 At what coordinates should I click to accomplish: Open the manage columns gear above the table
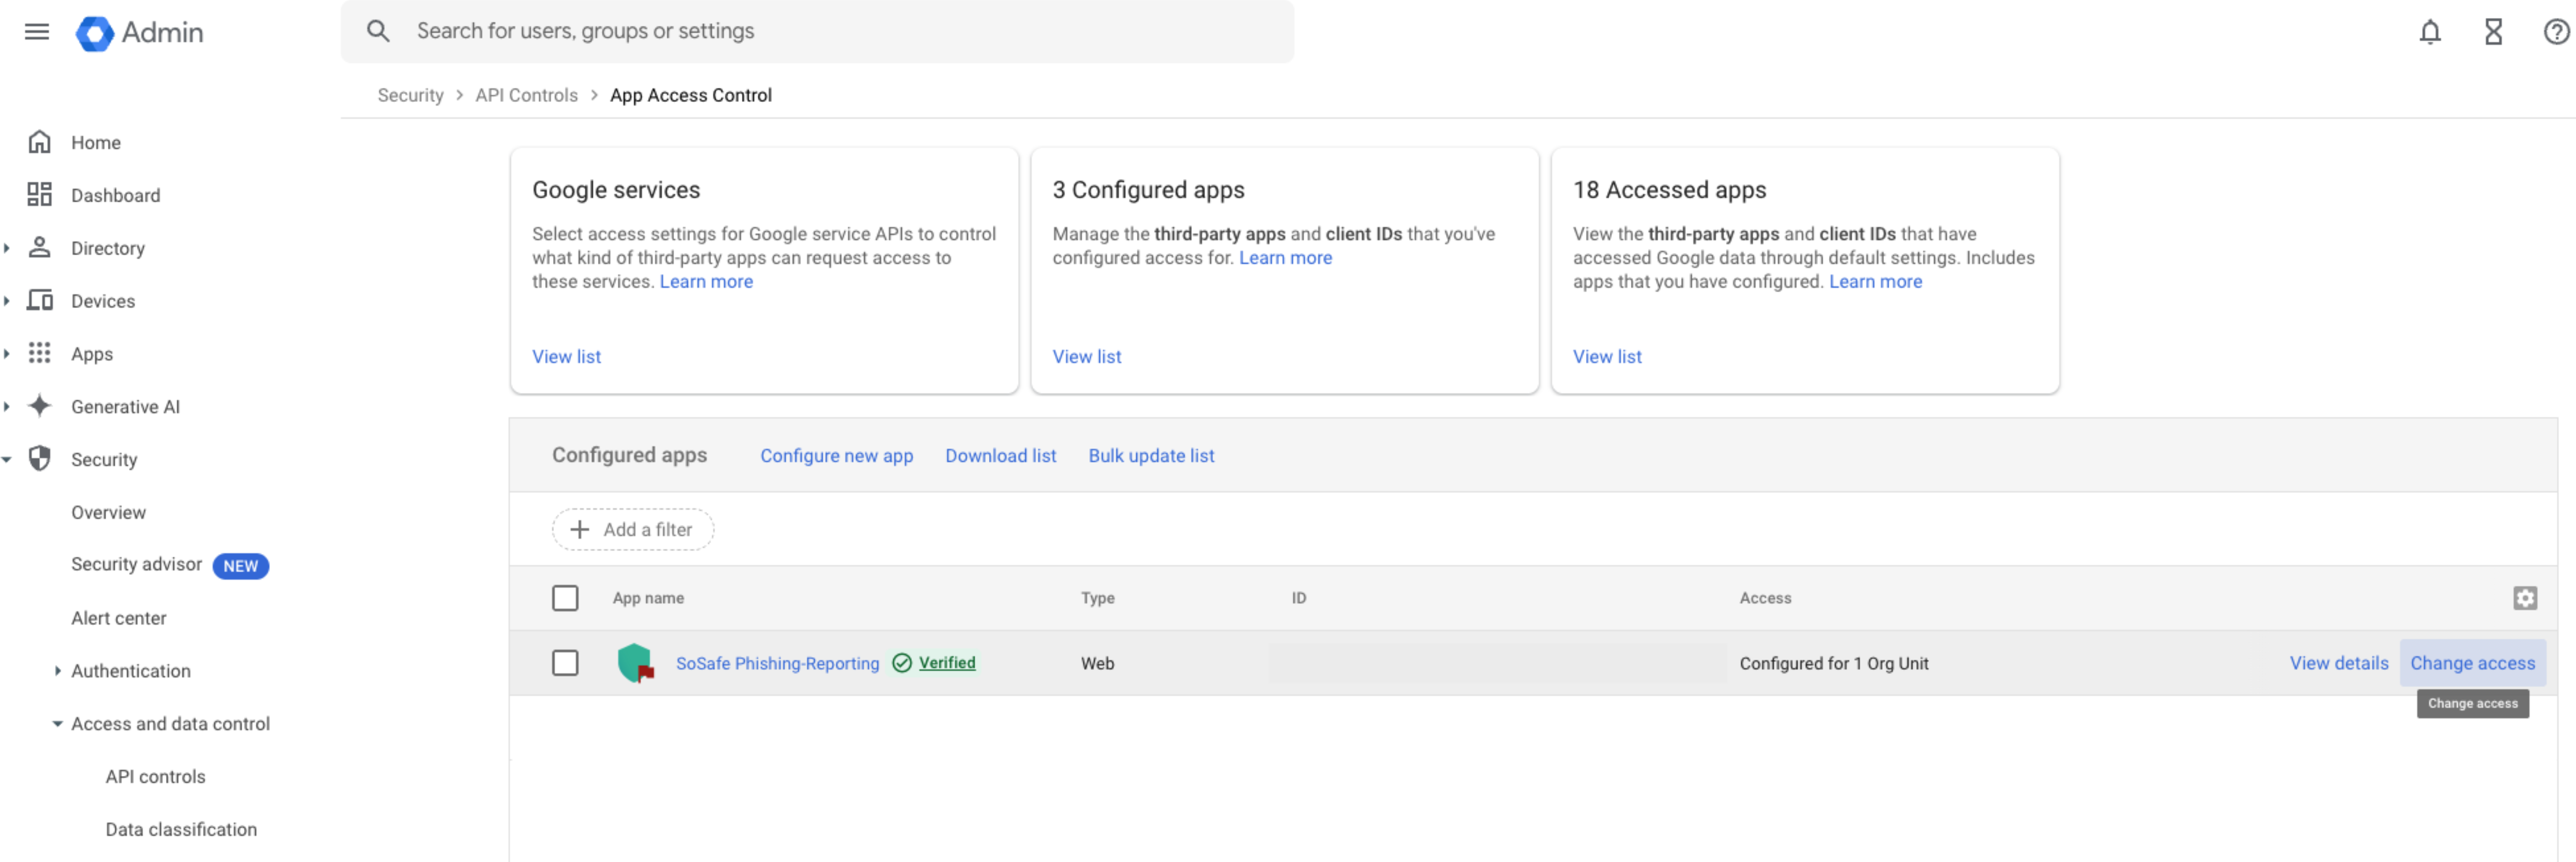point(2526,598)
